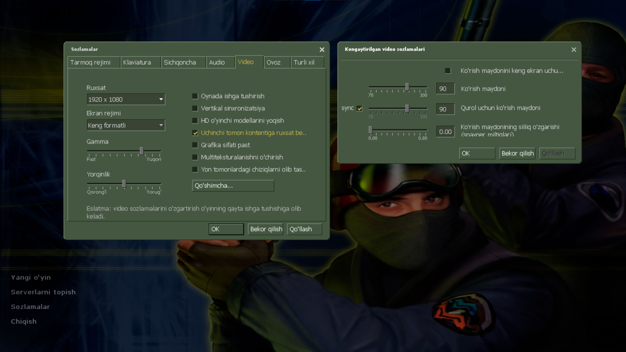Open the Klaviatura tab

pyautogui.click(x=141, y=62)
